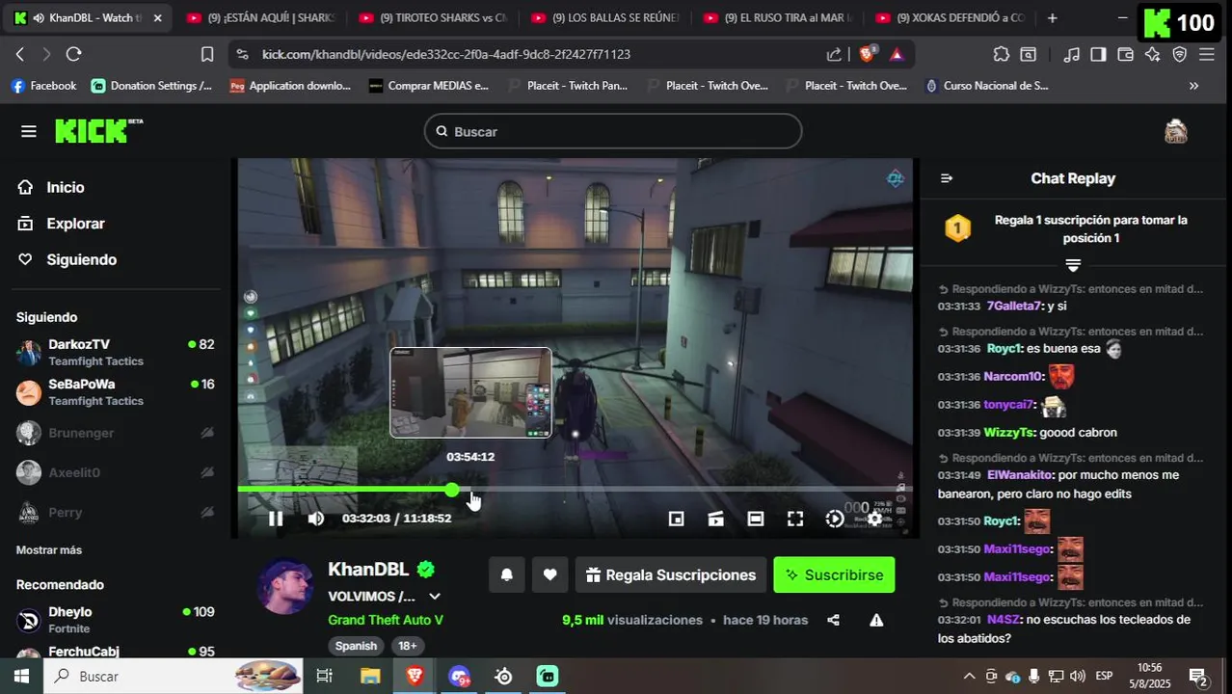Open the Facebook bookmark

[x=43, y=86]
